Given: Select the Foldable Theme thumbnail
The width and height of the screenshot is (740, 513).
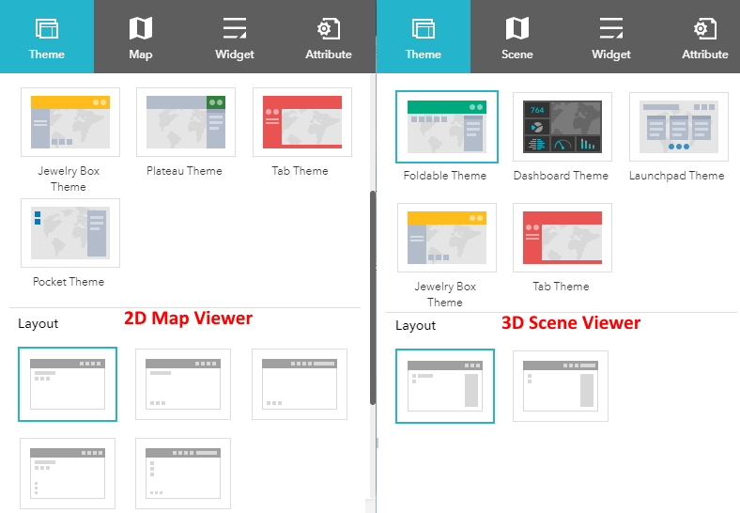Looking at the screenshot, I should click(447, 127).
